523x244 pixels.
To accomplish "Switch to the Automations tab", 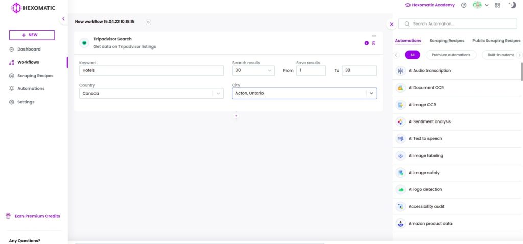I will (x=408, y=41).
